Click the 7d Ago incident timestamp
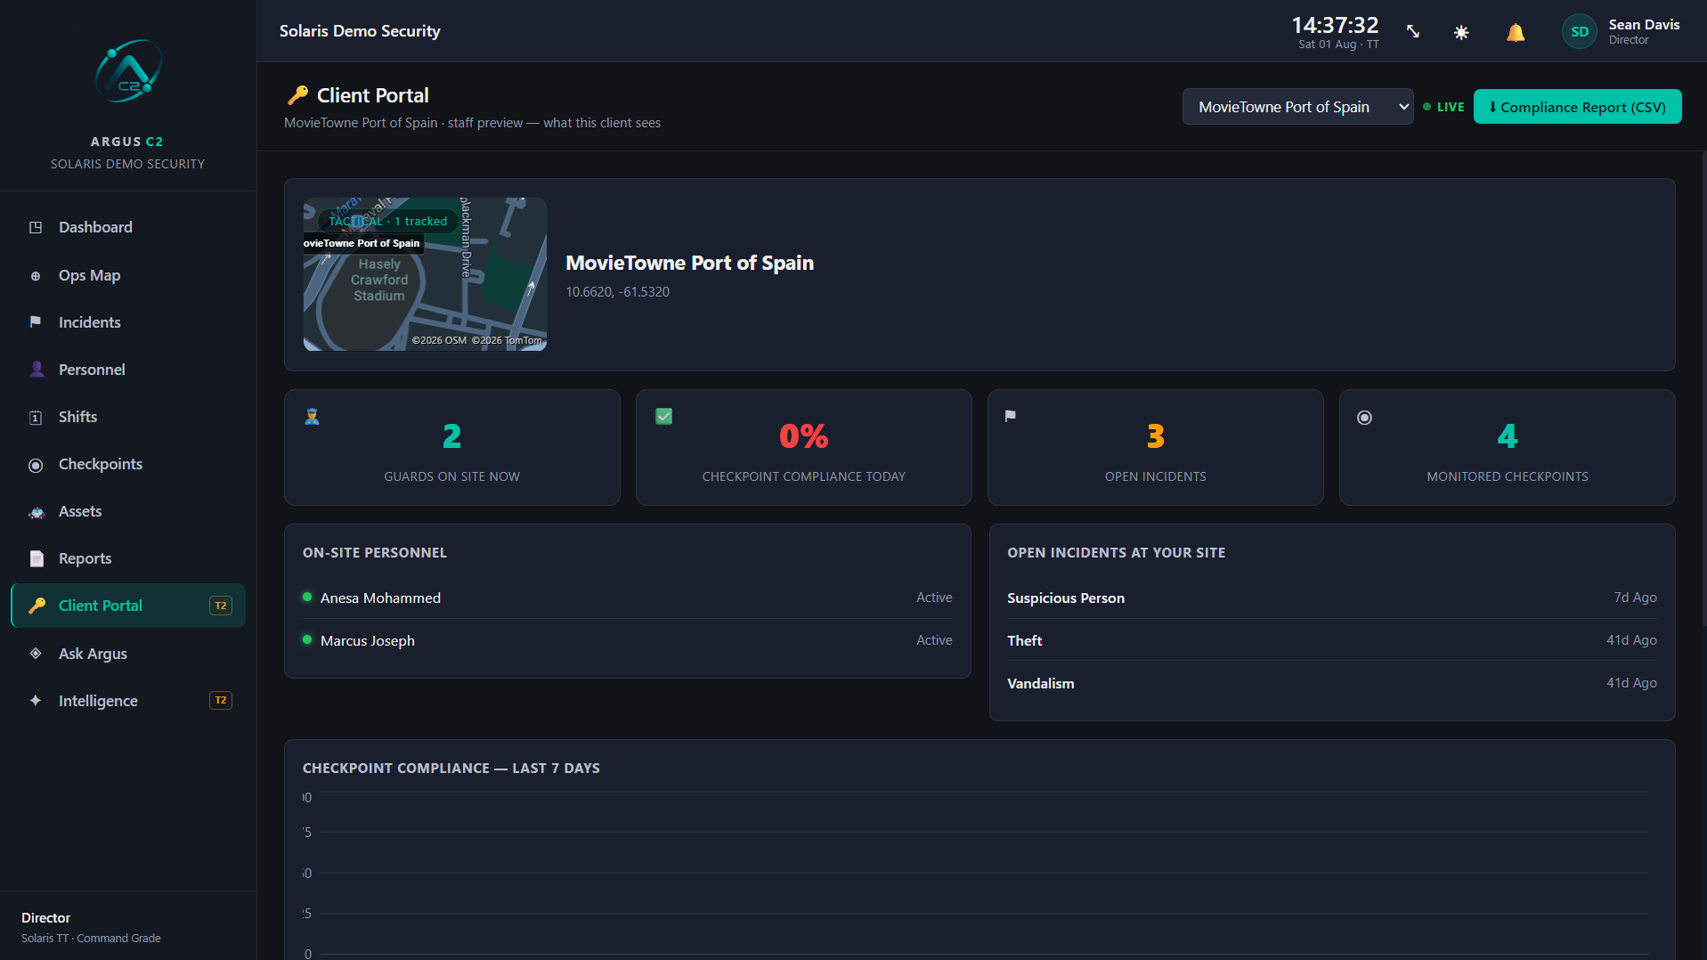The image size is (1707, 960). [1635, 598]
